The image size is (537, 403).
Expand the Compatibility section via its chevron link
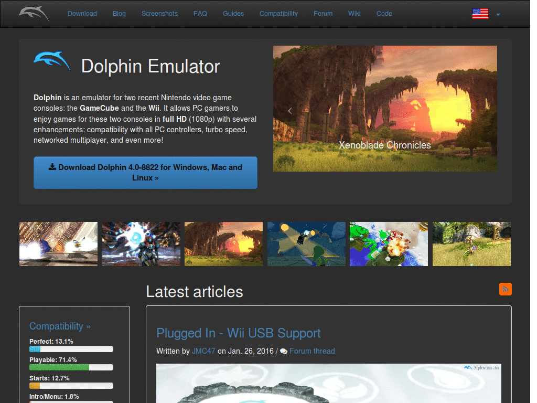[x=87, y=326]
